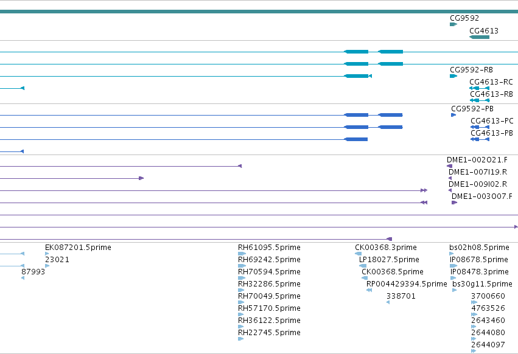Click the DME1-003O07.F feature arrow
This screenshot has width=518, height=354.
pos(454,203)
